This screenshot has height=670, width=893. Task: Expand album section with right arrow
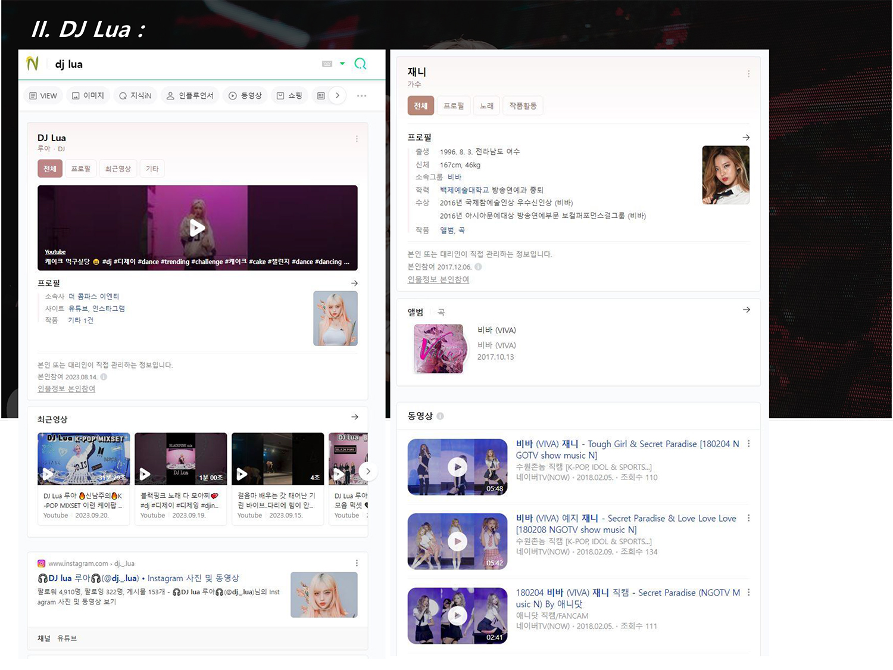[746, 310]
